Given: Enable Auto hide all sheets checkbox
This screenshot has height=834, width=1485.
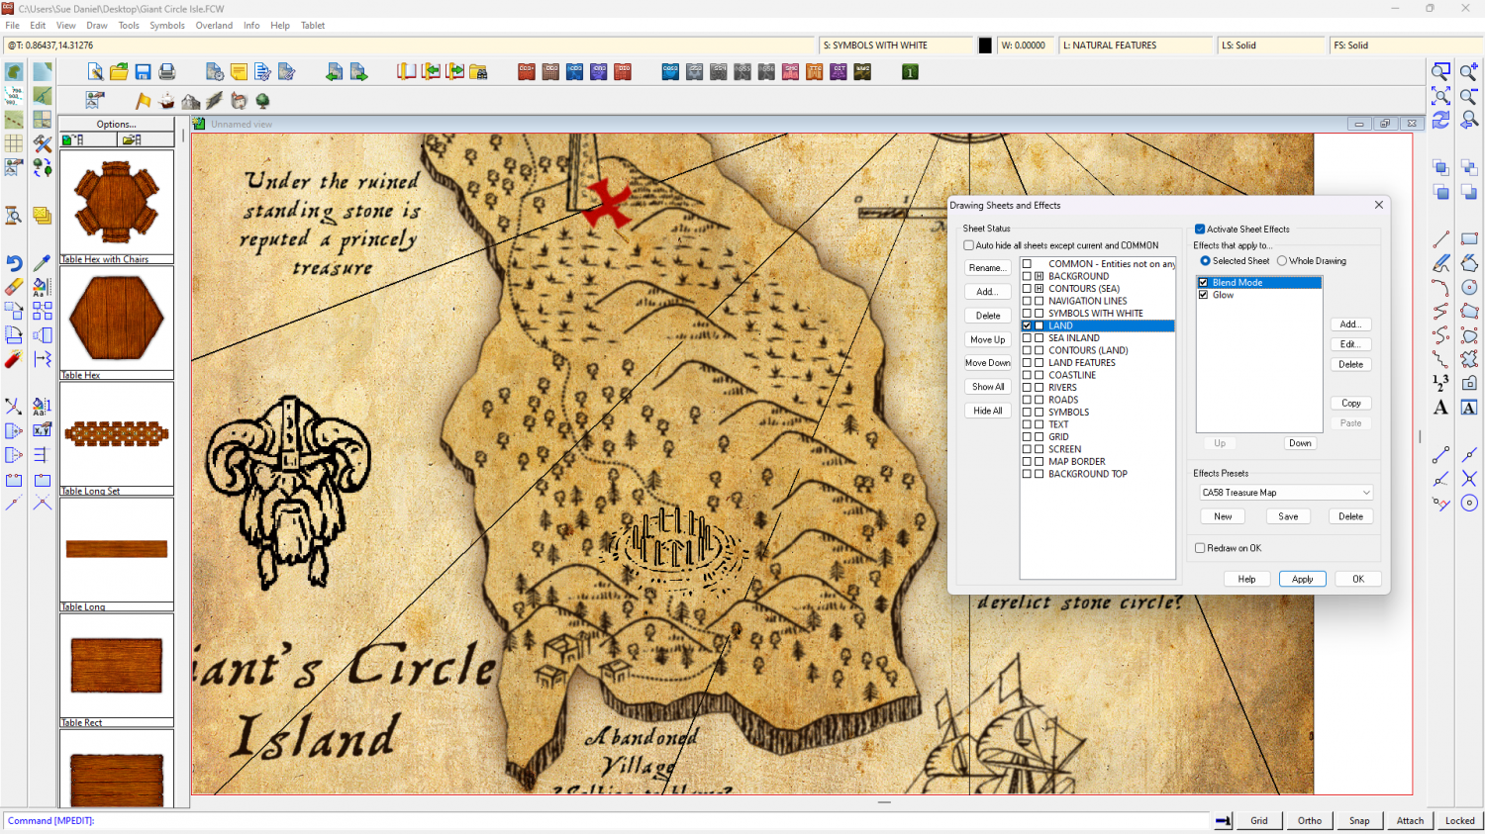Looking at the screenshot, I should pos(969,245).
